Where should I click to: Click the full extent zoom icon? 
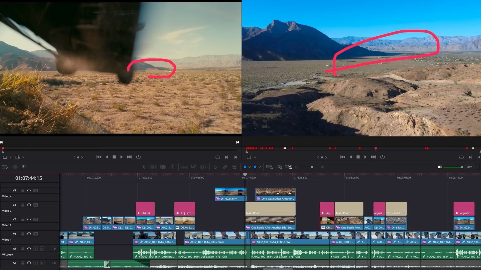tap(269, 167)
